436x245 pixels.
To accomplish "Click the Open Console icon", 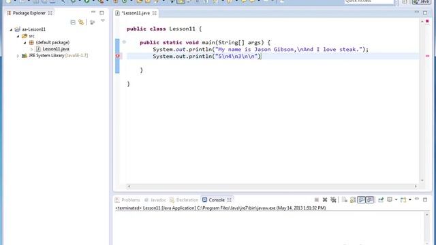I will 403,199.
